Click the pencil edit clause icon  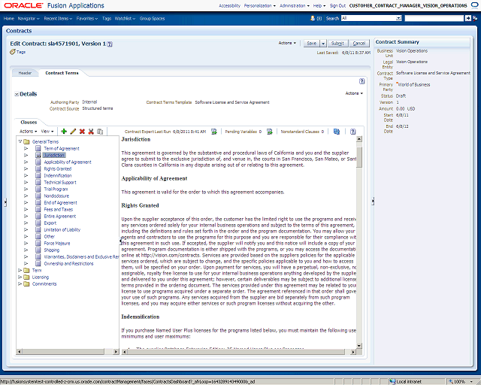pyautogui.click(x=73, y=132)
